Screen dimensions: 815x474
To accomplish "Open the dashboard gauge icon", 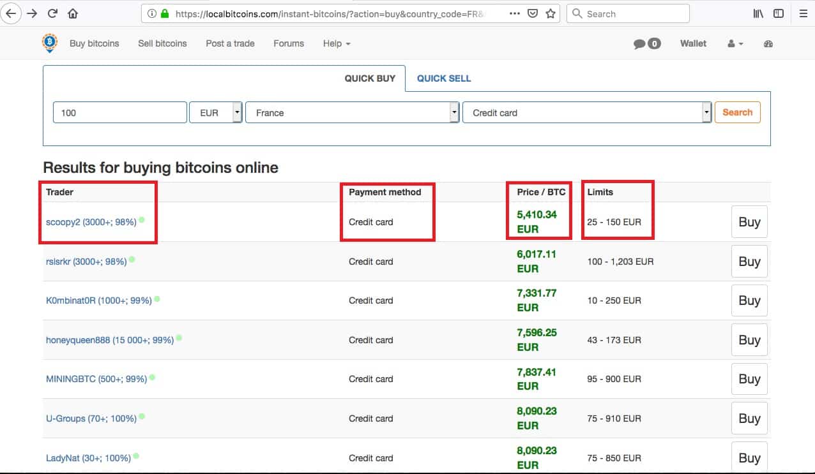I will click(768, 43).
